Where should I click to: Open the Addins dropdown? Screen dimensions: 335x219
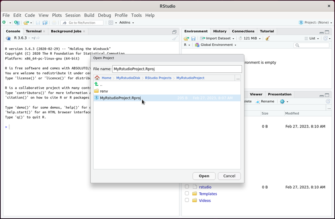127,22
